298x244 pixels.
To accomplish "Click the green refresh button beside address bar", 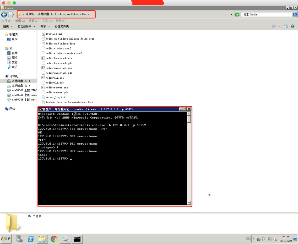I will point(237,14).
